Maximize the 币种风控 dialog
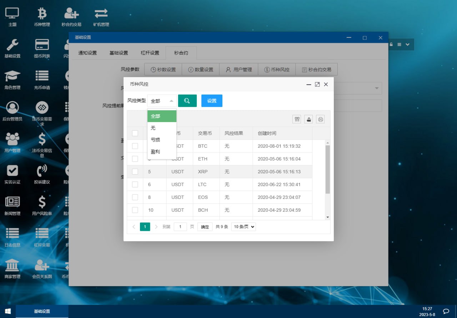The height and width of the screenshot is (318, 457). pyautogui.click(x=317, y=84)
